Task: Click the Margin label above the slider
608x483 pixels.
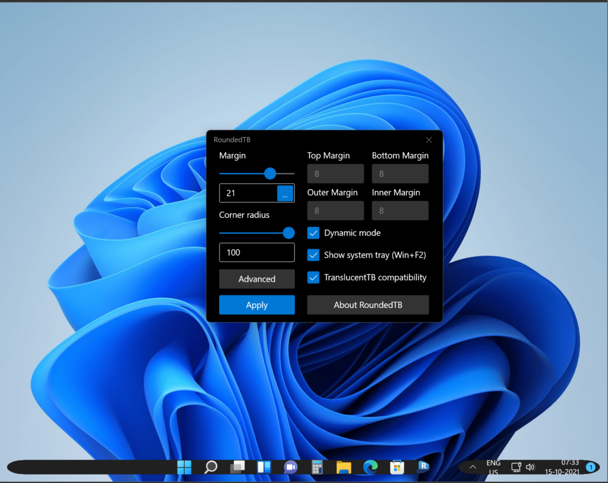Action: 232,155
